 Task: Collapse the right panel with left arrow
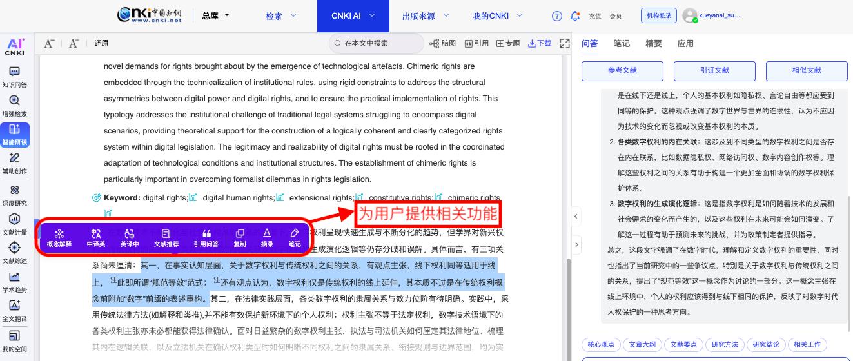(x=576, y=217)
